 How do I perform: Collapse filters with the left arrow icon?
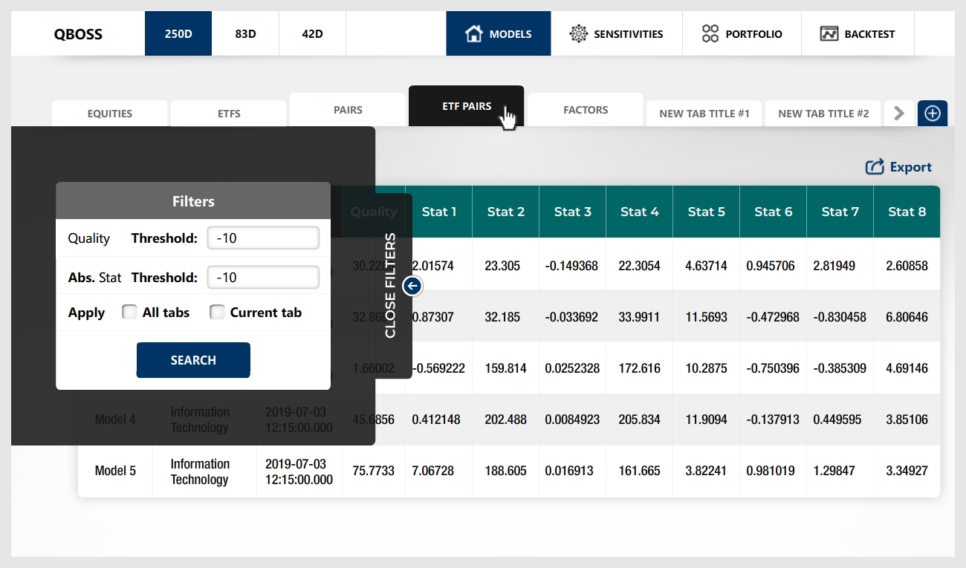click(413, 285)
